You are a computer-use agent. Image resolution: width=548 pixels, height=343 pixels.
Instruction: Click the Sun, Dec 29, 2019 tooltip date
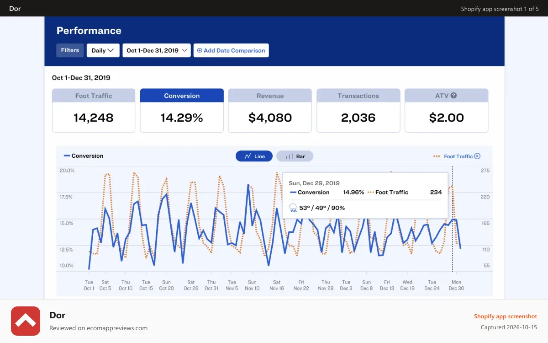tap(314, 183)
